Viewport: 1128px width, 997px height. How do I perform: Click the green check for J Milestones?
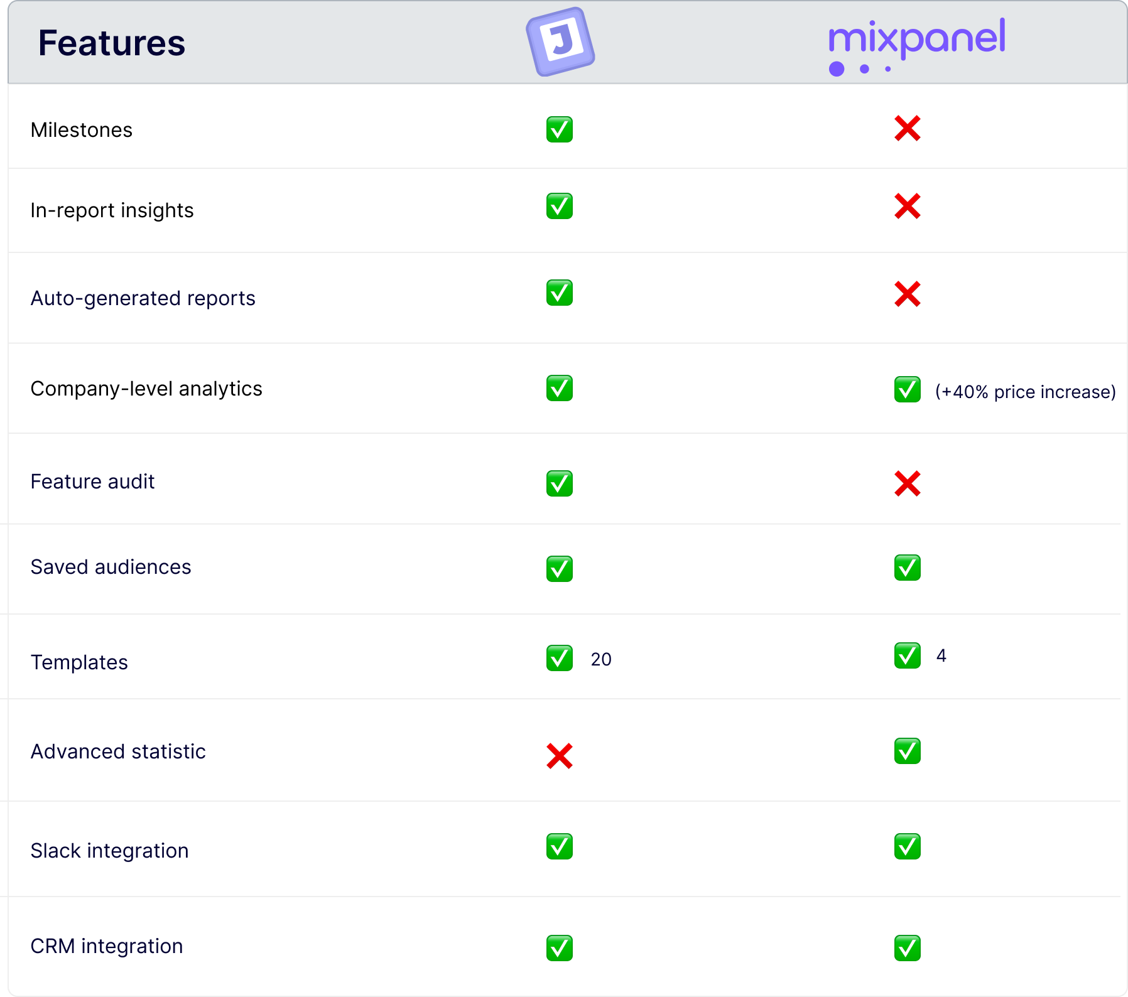pyautogui.click(x=560, y=129)
